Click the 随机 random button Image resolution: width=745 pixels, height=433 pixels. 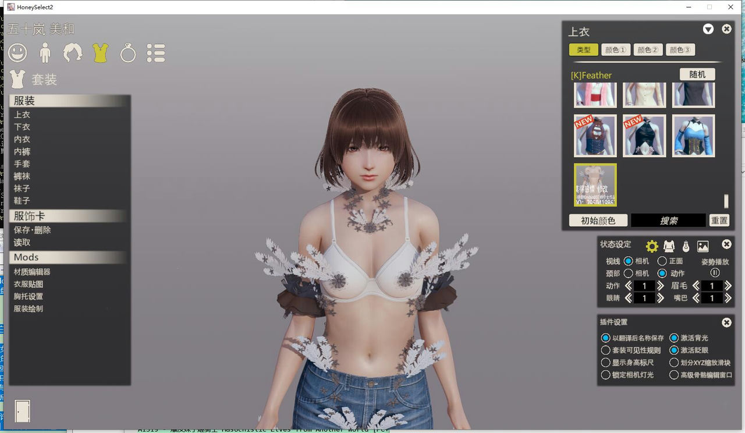tap(696, 75)
